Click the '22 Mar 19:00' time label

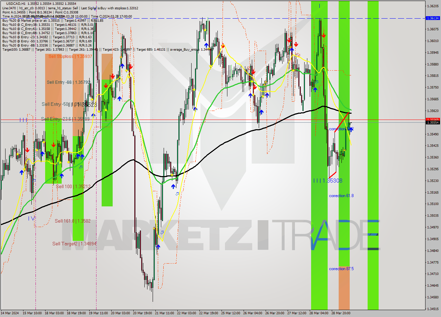click(209, 313)
